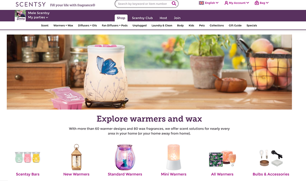Switch to the Host tab

pos(163,18)
